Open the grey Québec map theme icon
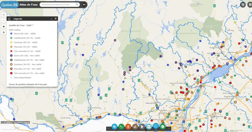 point(142,127)
